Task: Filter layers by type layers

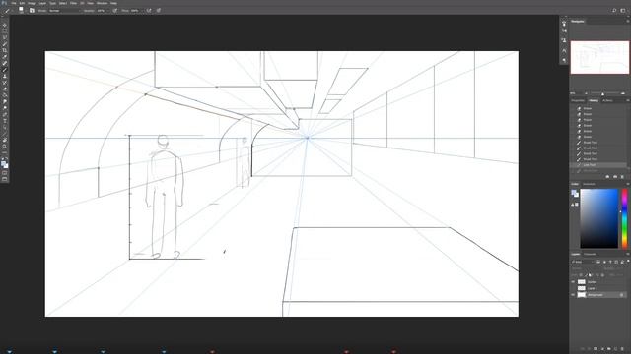Action: click(610, 262)
